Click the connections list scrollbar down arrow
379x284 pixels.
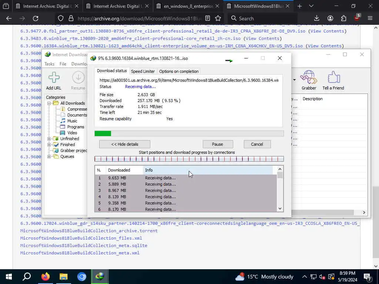pyautogui.click(x=280, y=209)
